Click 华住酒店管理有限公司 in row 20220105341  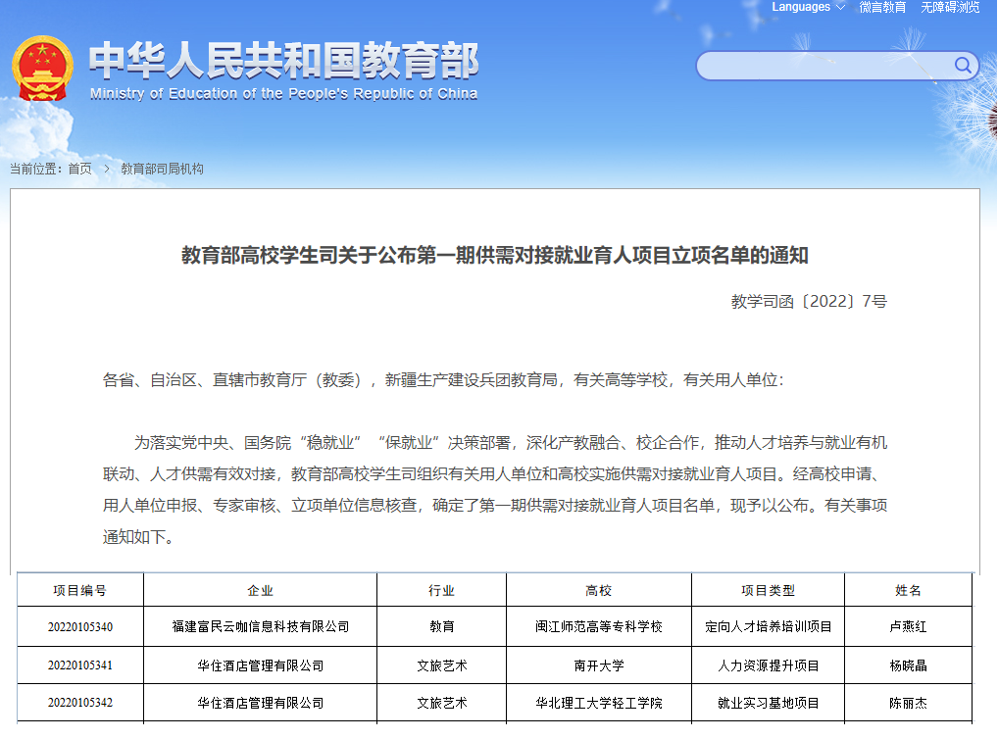point(261,665)
